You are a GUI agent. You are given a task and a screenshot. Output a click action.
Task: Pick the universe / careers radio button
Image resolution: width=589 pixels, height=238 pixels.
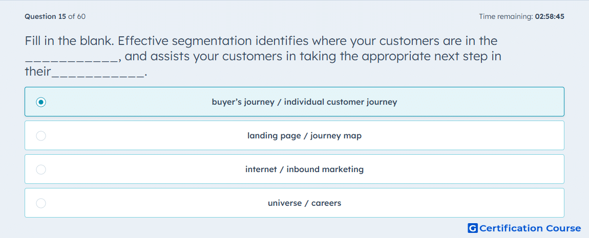pos(41,203)
